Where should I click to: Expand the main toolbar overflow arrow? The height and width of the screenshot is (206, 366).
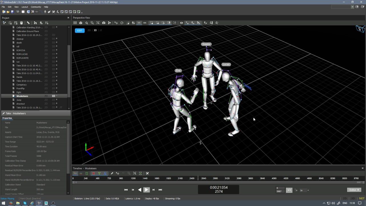pos(82,12)
